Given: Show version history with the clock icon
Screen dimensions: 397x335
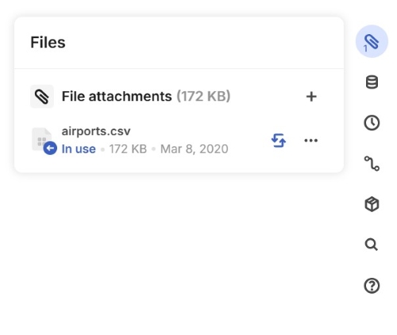Looking at the screenshot, I should coord(372,123).
